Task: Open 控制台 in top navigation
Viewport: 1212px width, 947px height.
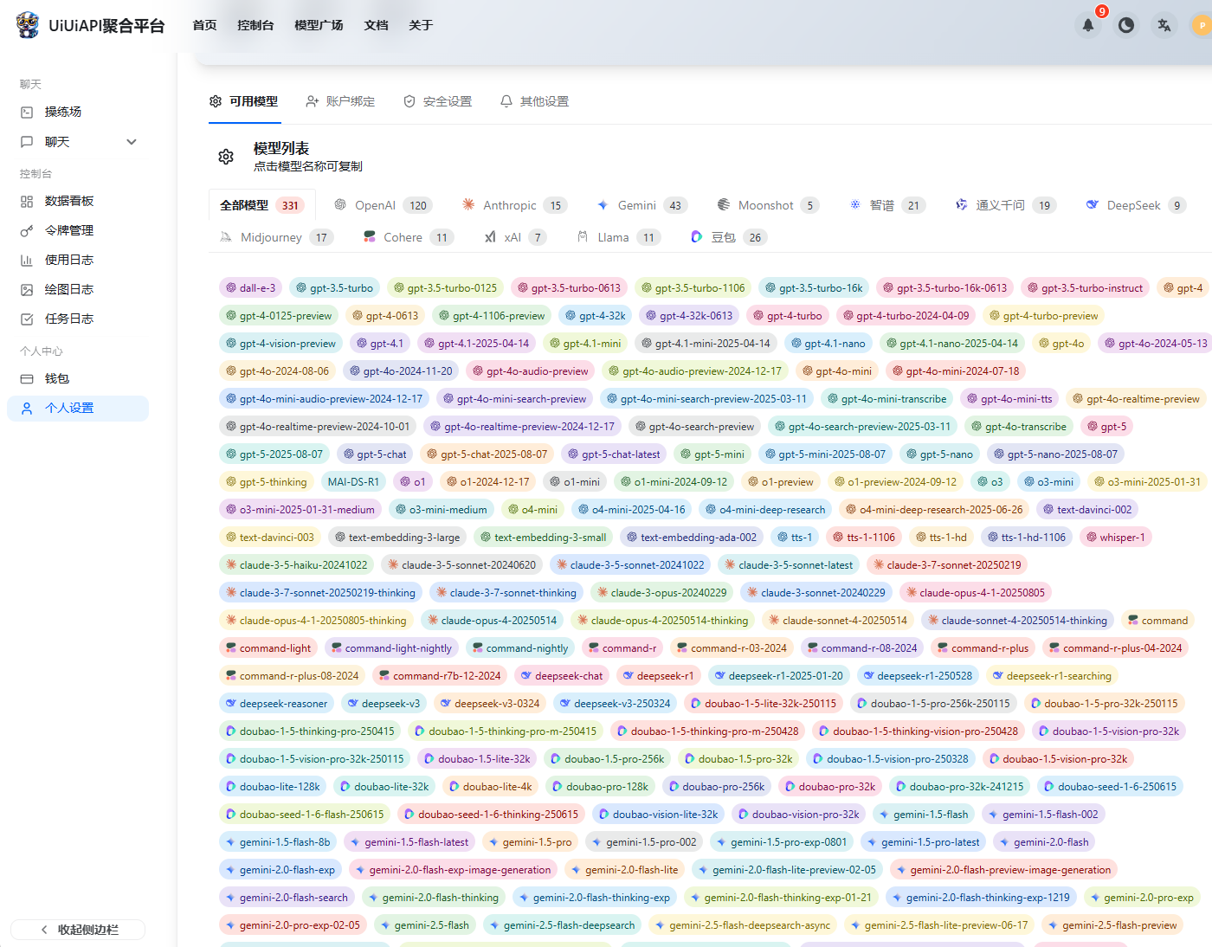Action: pos(255,25)
